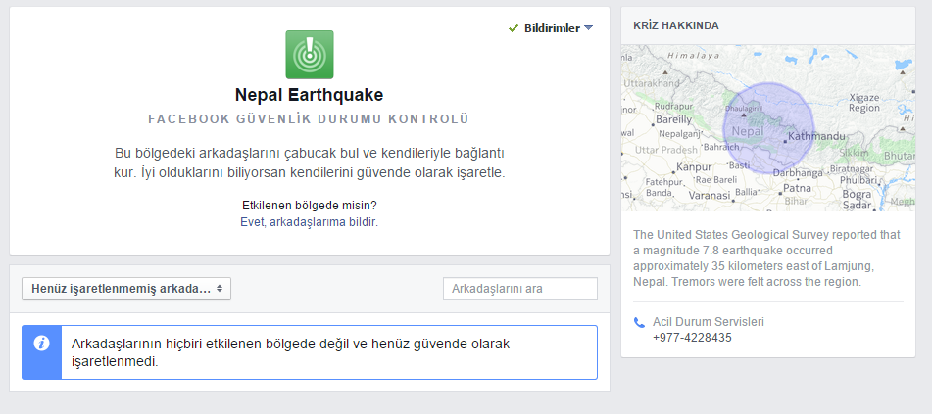Image resolution: width=932 pixels, height=414 pixels.
Task: Click the KRİZ HAKKINDA panel header
Action: [768, 25]
